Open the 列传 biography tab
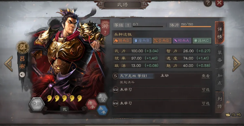This screenshot has width=244, height=126. coord(220,102)
